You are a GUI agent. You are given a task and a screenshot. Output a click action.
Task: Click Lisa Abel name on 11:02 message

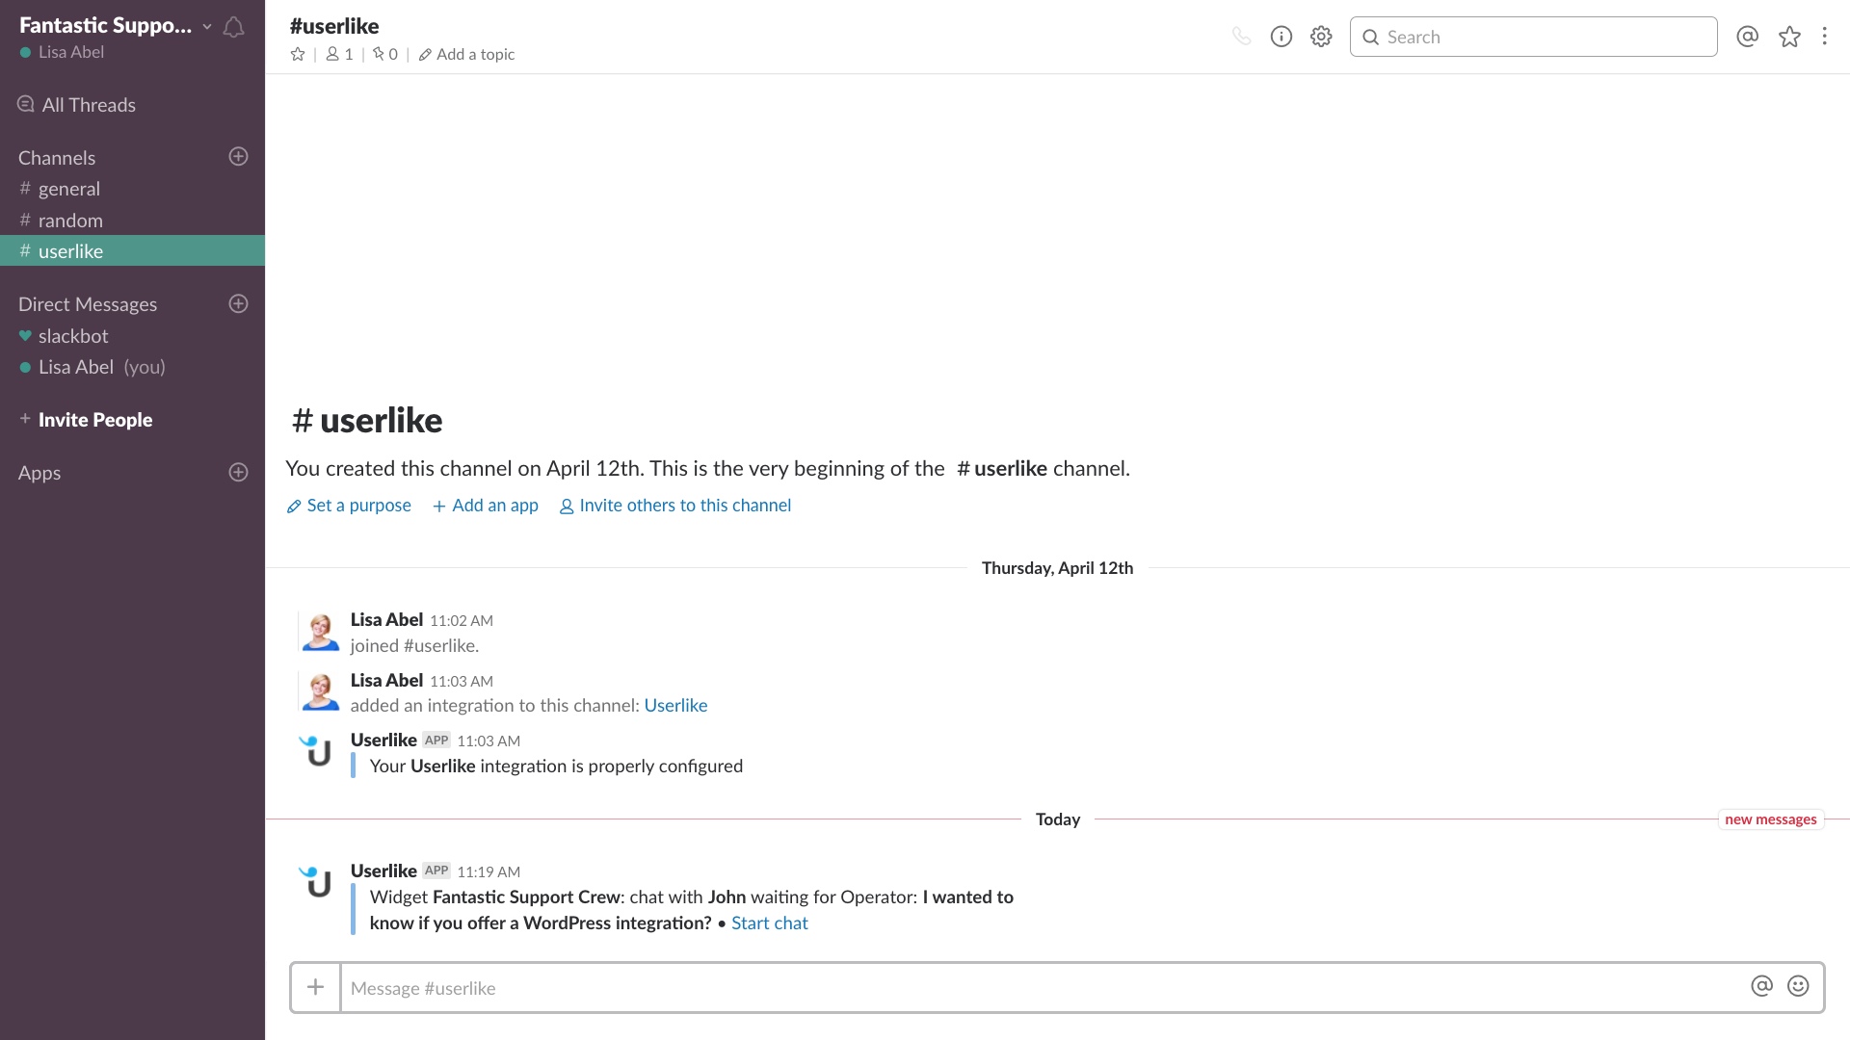click(x=386, y=619)
